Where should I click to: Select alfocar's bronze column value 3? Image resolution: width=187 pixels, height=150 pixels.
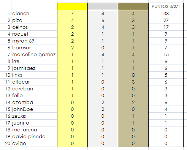click(x=133, y=82)
